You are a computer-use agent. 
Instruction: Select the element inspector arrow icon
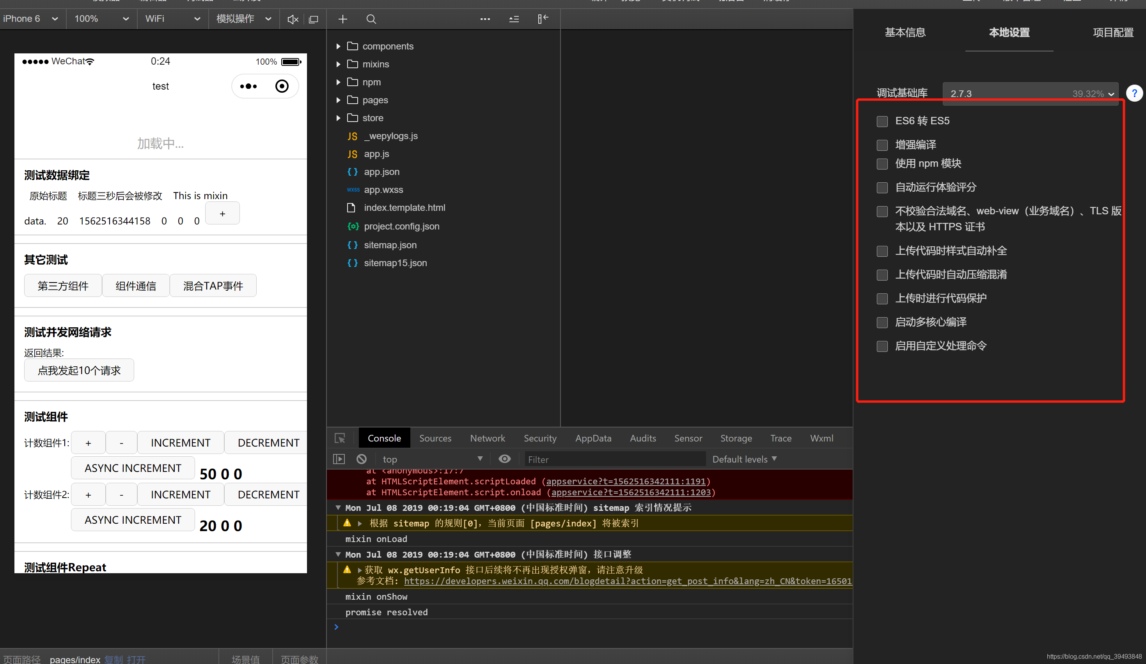click(340, 438)
